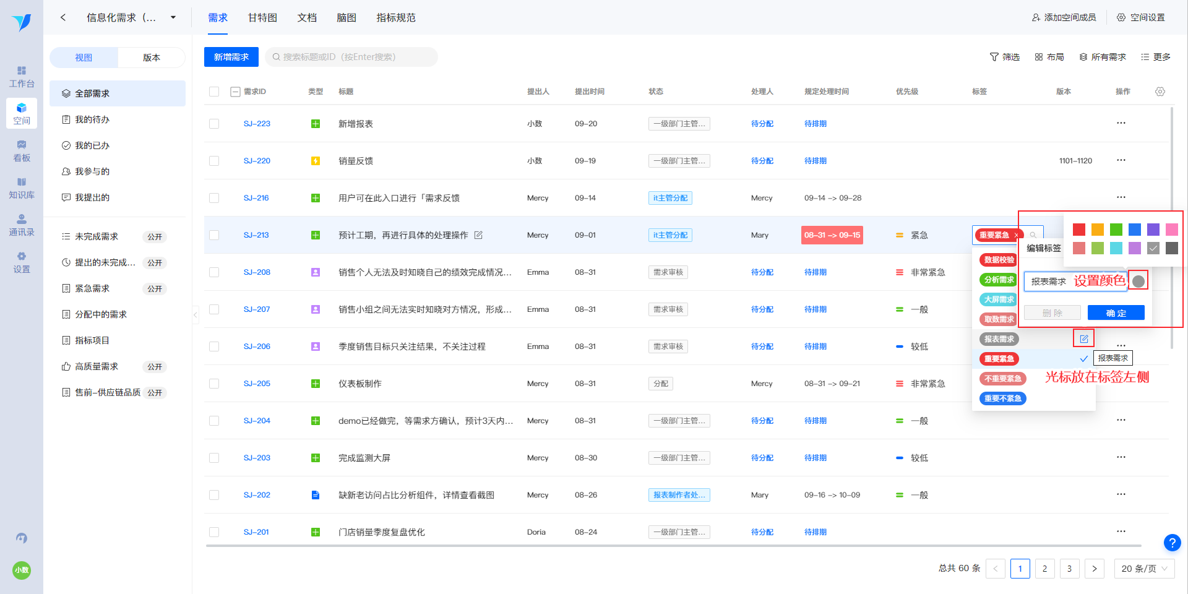Click the table column settings gear icon

click(x=1160, y=92)
